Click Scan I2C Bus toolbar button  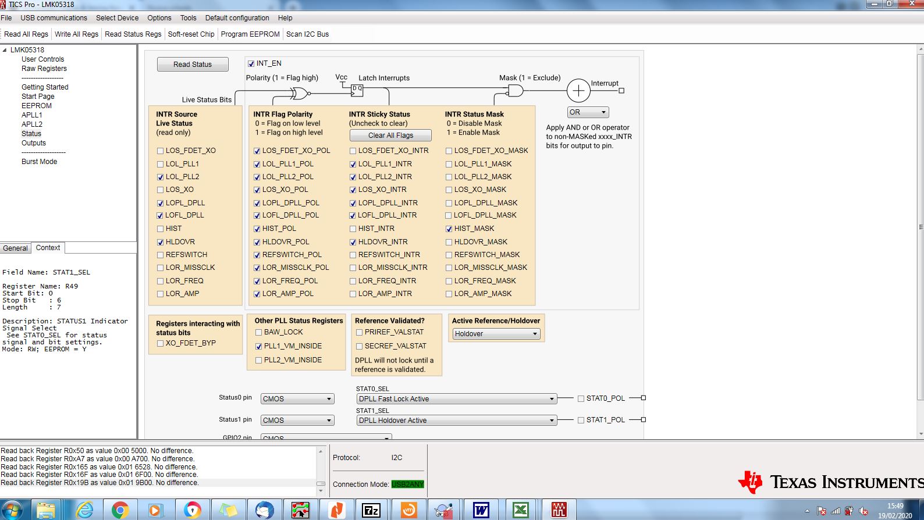(x=307, y=34)
